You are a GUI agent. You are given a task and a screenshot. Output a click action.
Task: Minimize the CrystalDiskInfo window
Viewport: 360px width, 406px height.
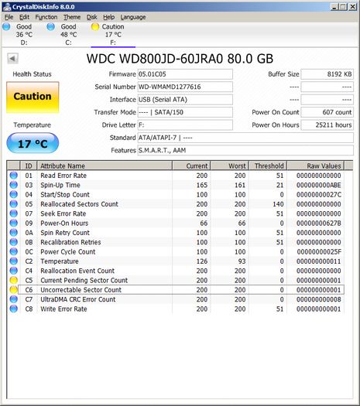[334, 7]
